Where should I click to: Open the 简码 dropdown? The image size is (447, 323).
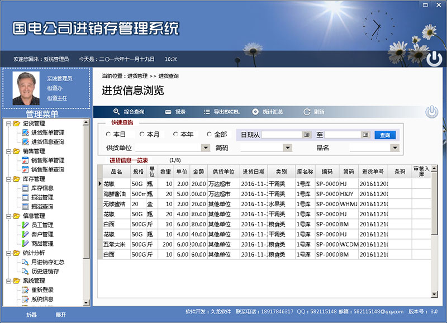288,148
